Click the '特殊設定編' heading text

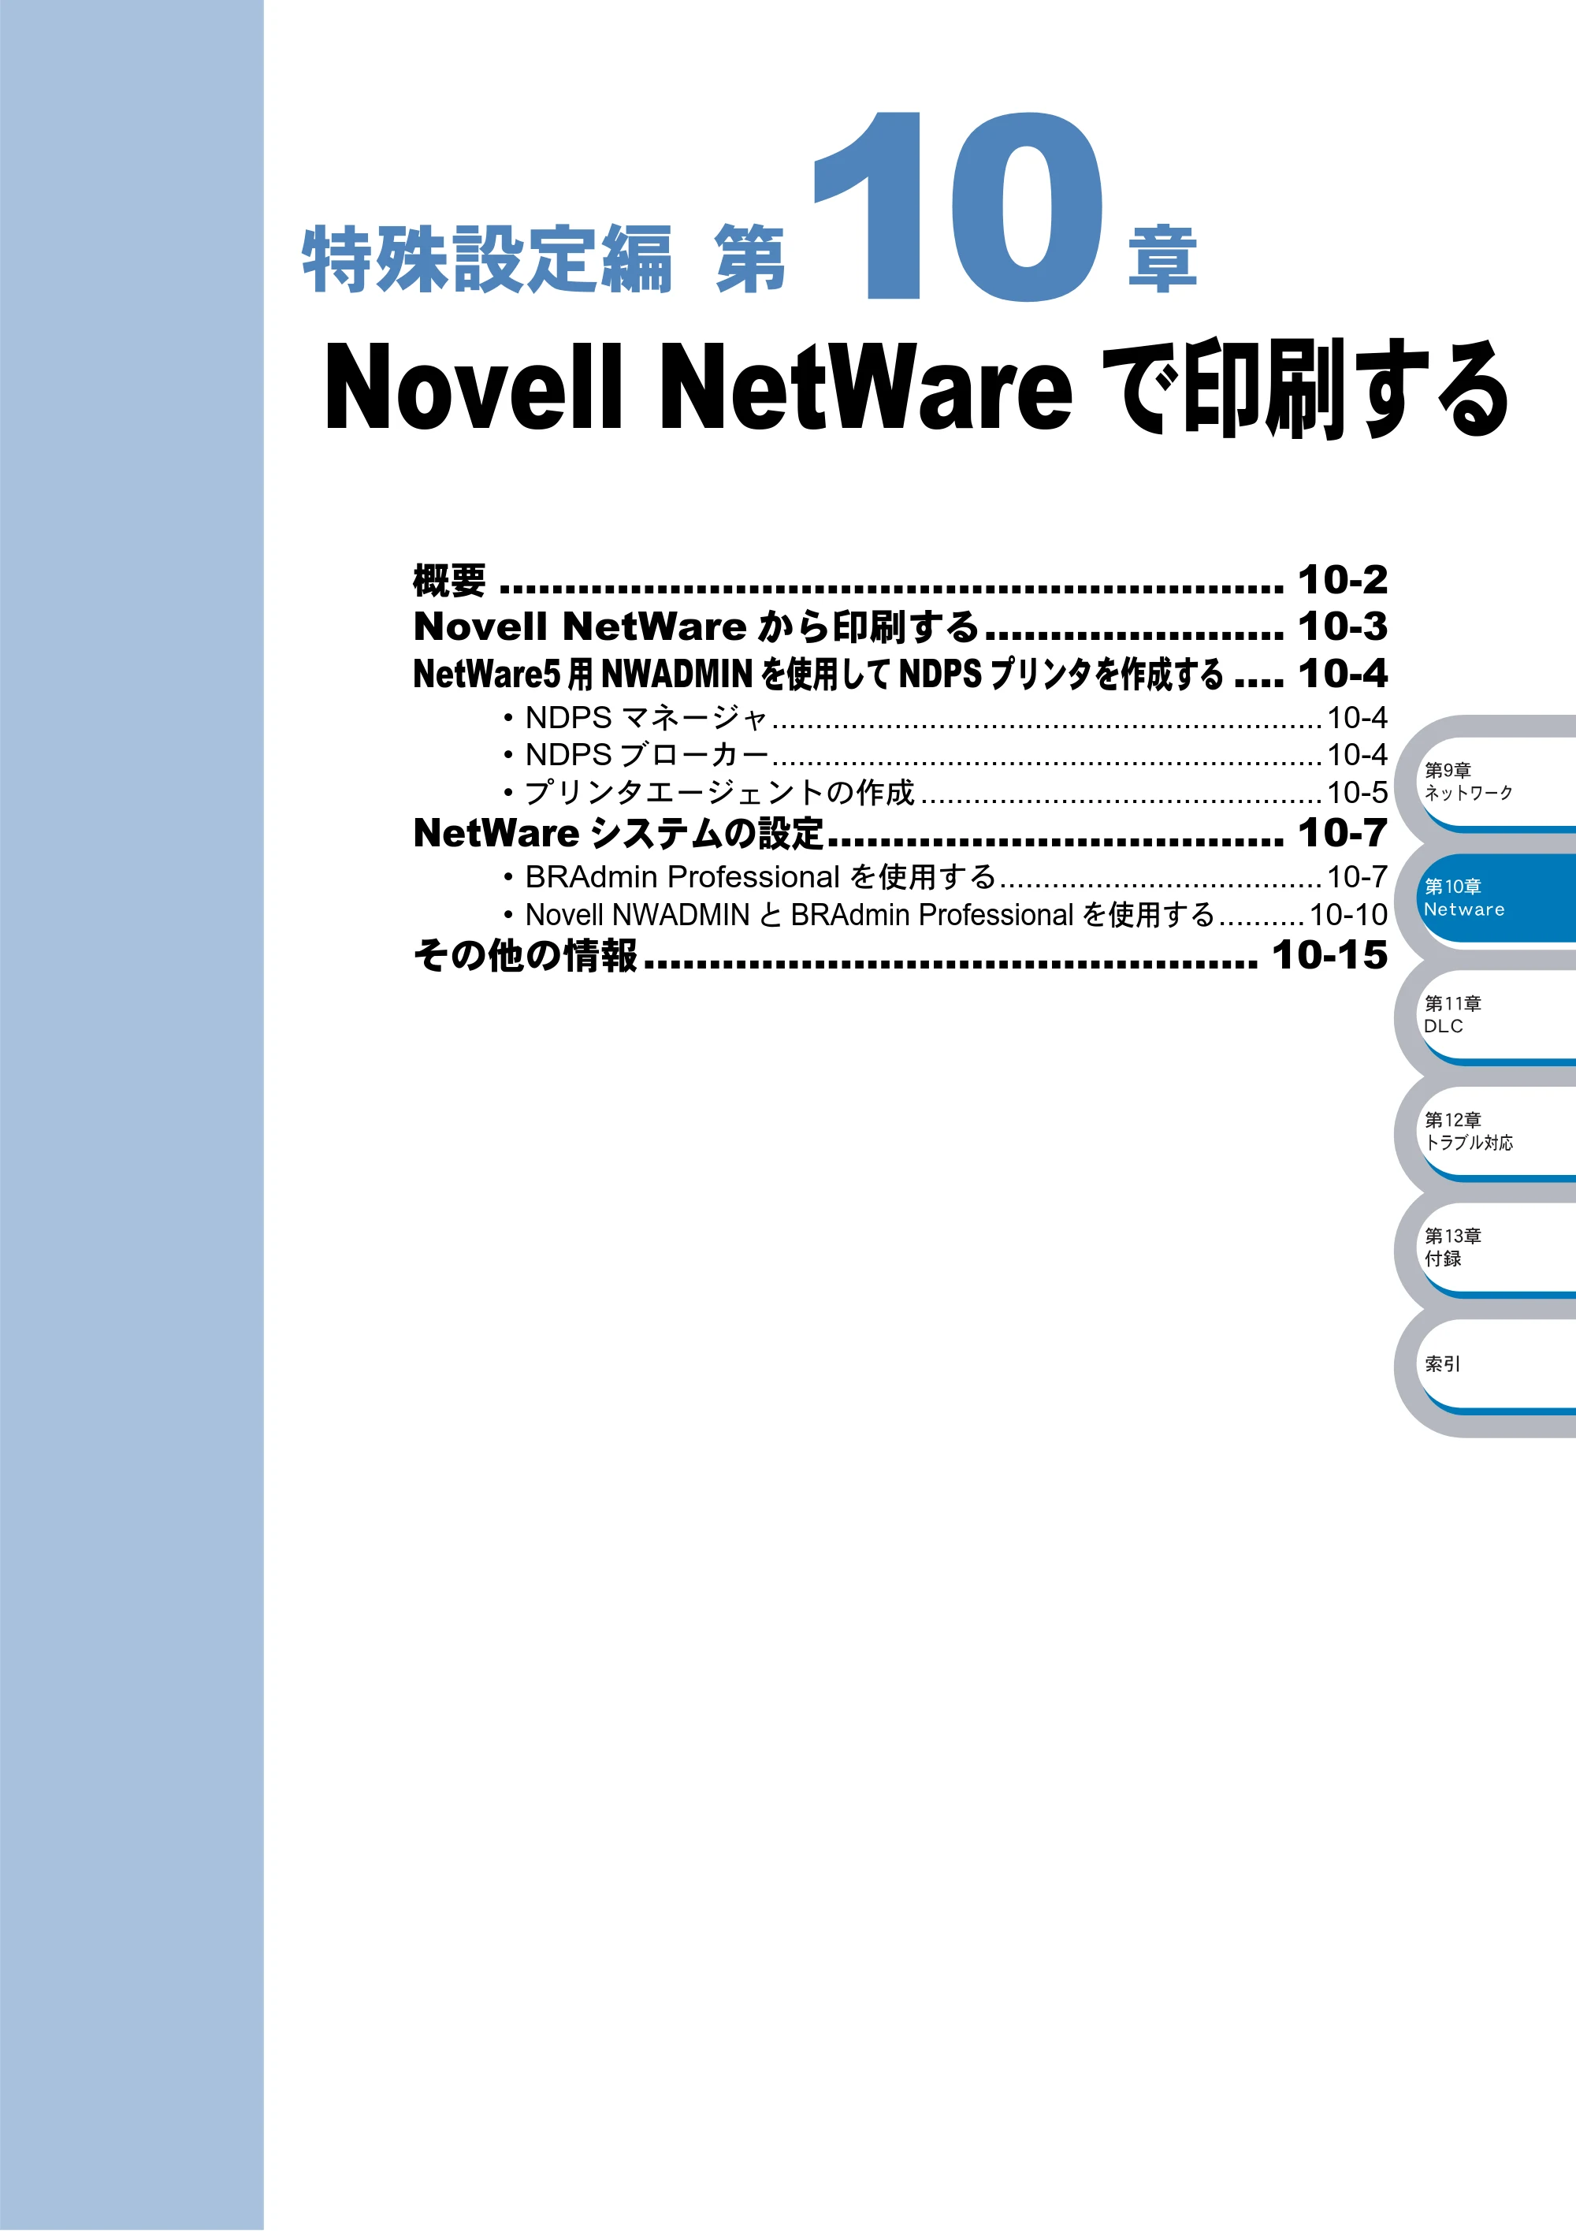[487, 258]
